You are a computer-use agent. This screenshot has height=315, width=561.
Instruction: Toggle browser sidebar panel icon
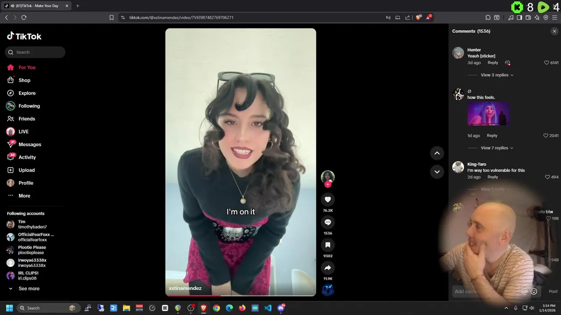pyautogui.click(x=519, y=17)
